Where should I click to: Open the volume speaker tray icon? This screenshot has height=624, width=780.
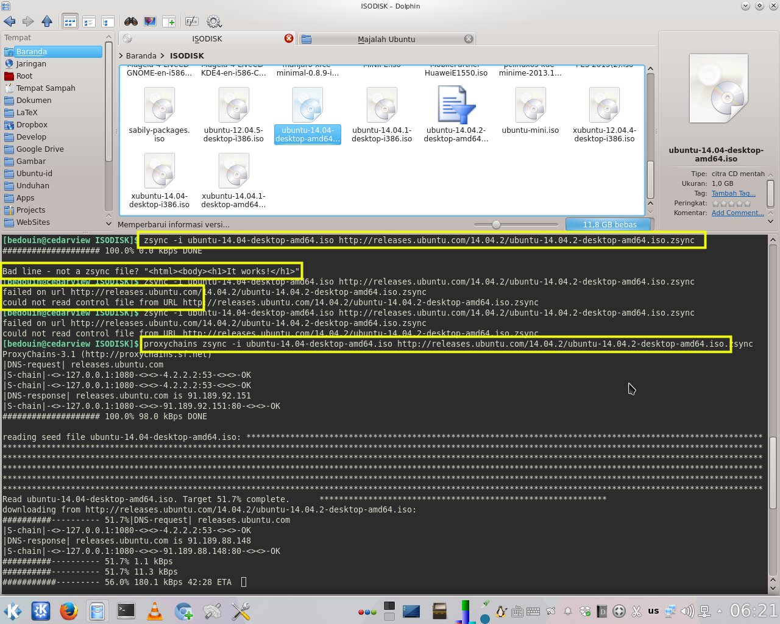687,611
